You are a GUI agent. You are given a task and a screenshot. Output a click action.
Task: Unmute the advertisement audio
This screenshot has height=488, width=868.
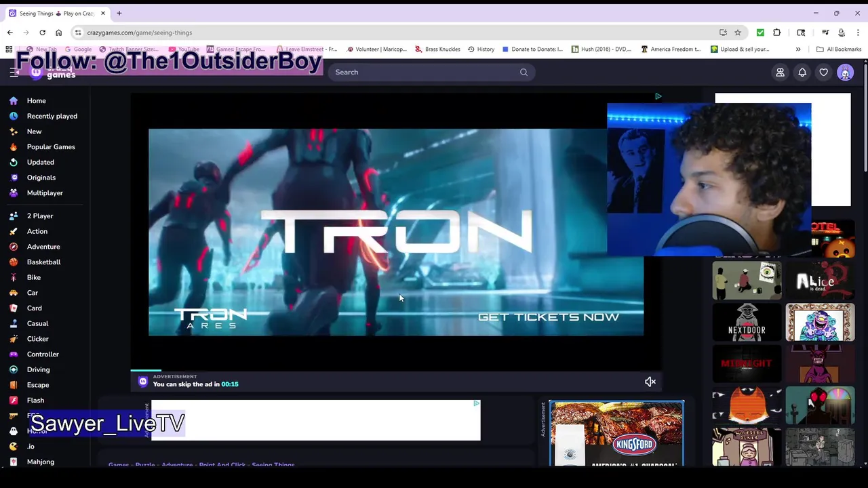tap(650, 382)
